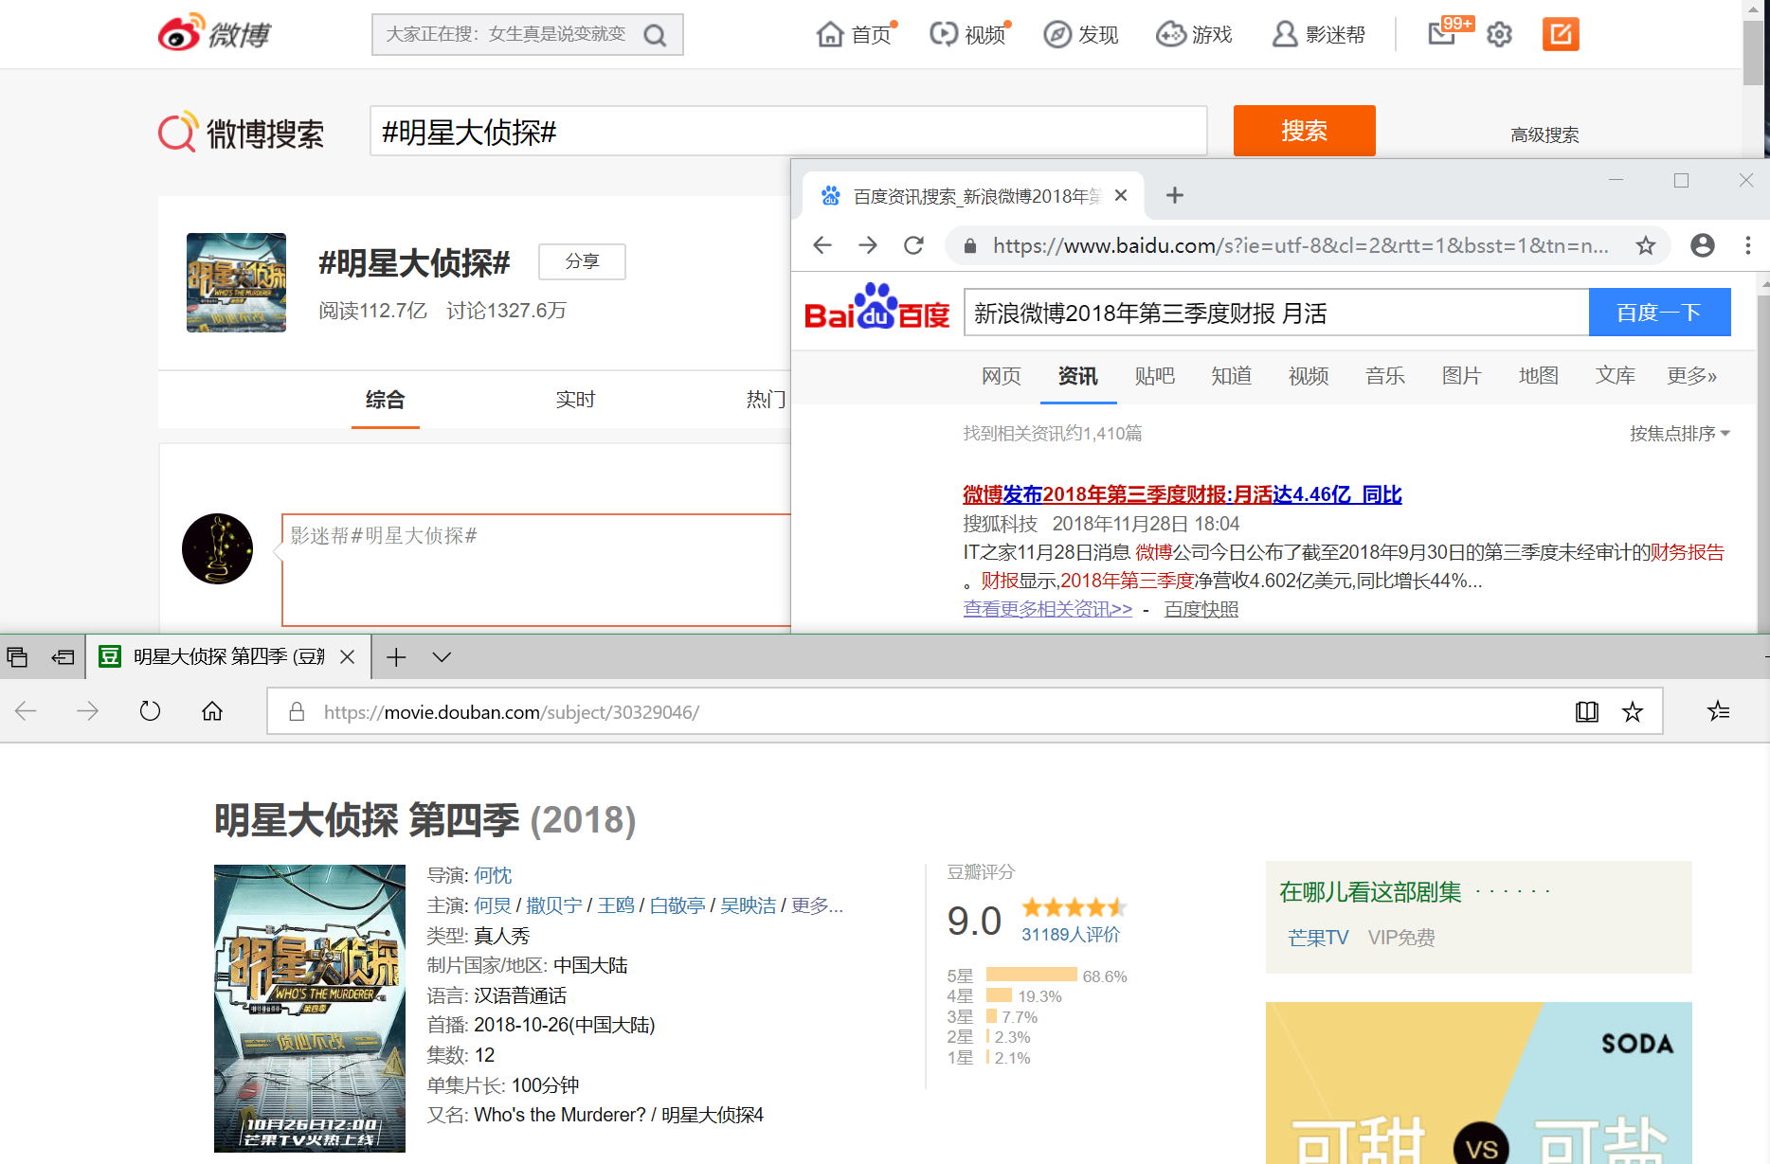Add Douban page to Edge favorites
The height and width of the screenshot is (1164, 1770).
pos(1632,712)
